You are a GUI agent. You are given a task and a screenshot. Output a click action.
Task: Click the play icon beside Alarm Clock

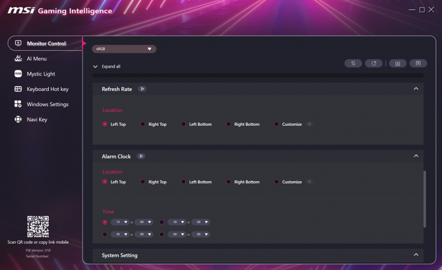point(141,156)
